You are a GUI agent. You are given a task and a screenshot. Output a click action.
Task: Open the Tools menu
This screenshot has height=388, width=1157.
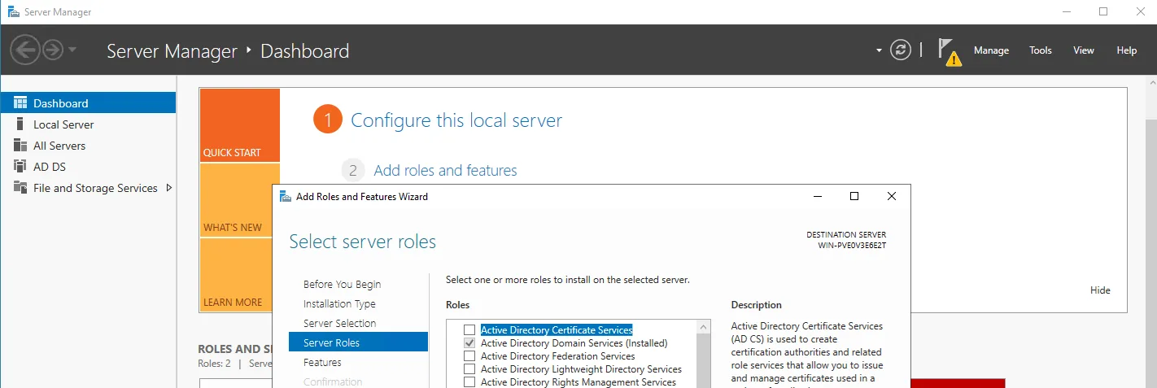(x=1041, y=50)
